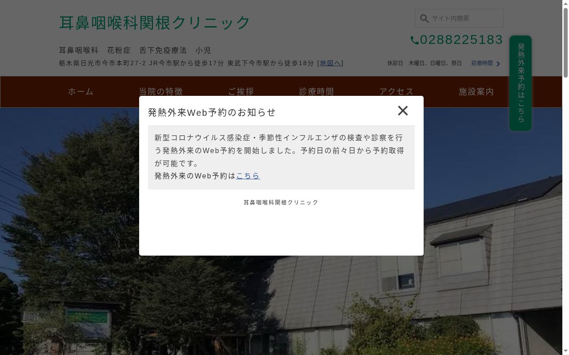Screen dimensions: 569x355
Task: Click the 発熱外来Web予約のお知らせ popup heading
Action: tap(212, 112)
